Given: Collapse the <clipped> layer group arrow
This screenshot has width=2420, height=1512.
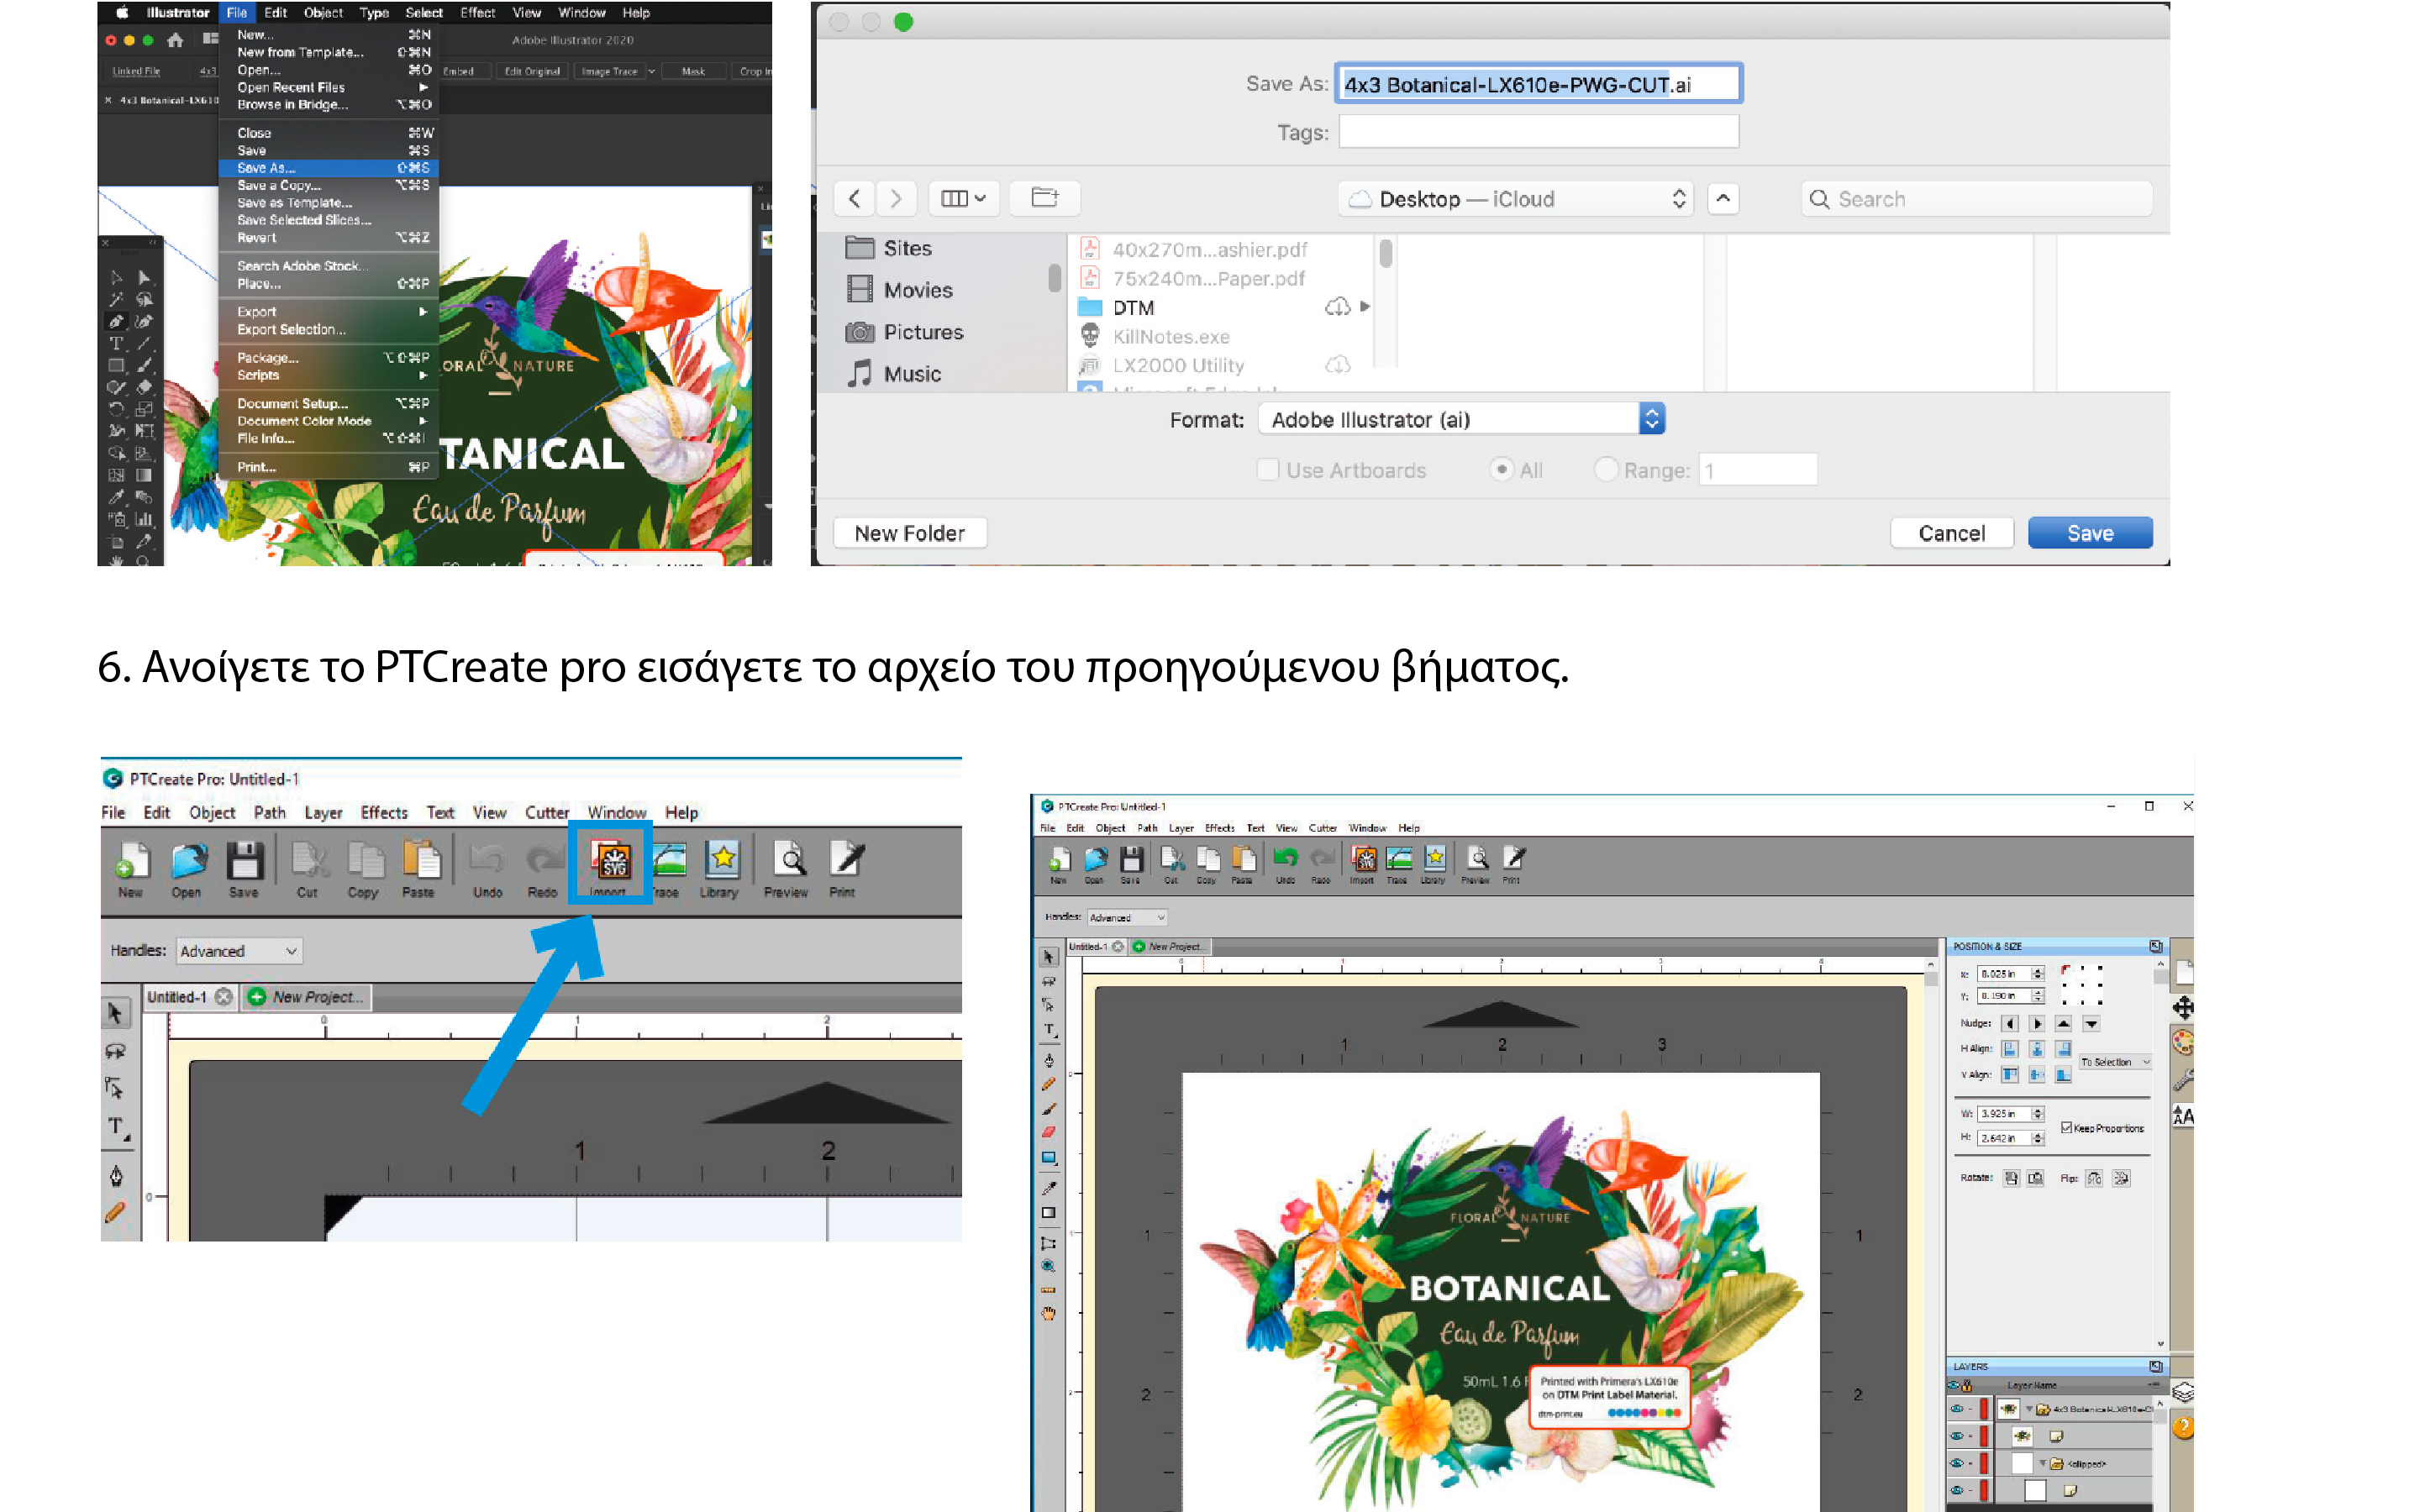Looking at the screenshot, I should tap(2043, 1463).
